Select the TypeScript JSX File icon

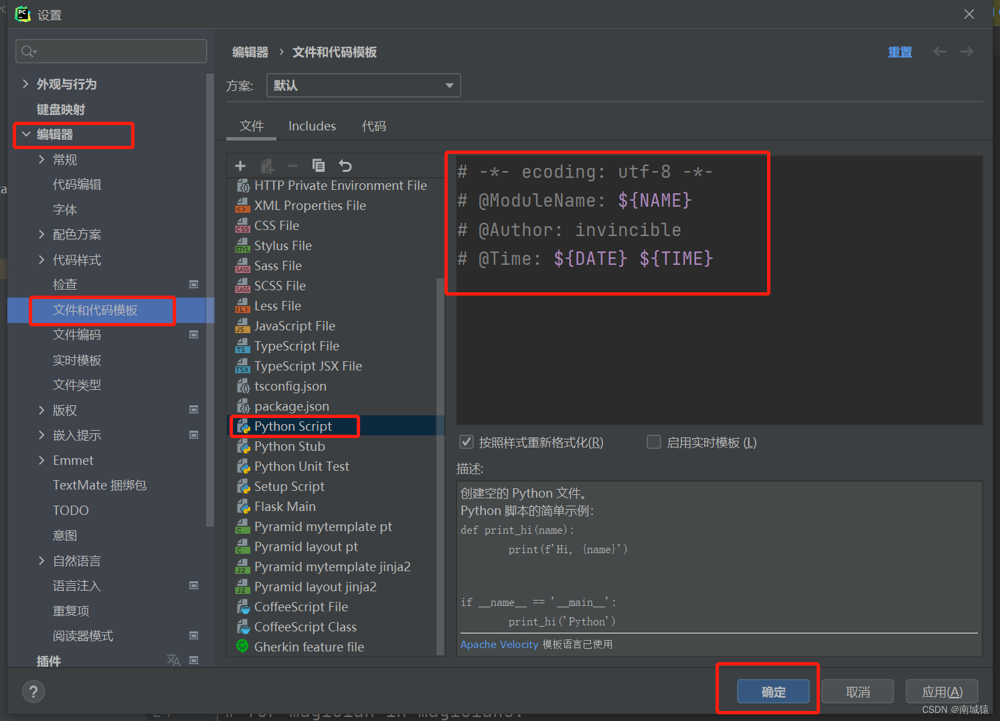243,367
